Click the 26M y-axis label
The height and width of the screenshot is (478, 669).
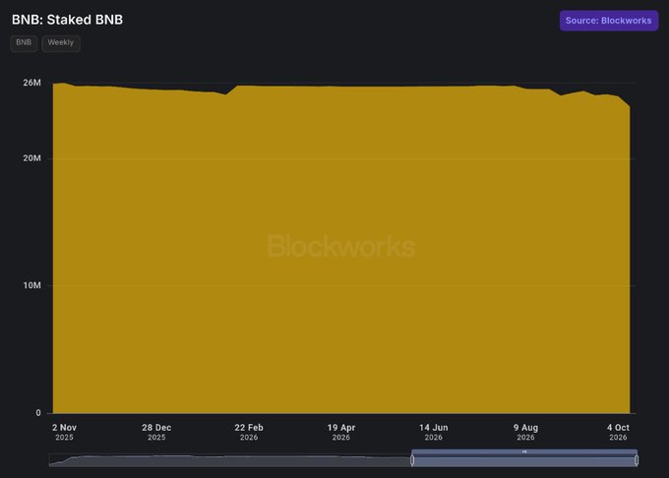tap(32, 83)
